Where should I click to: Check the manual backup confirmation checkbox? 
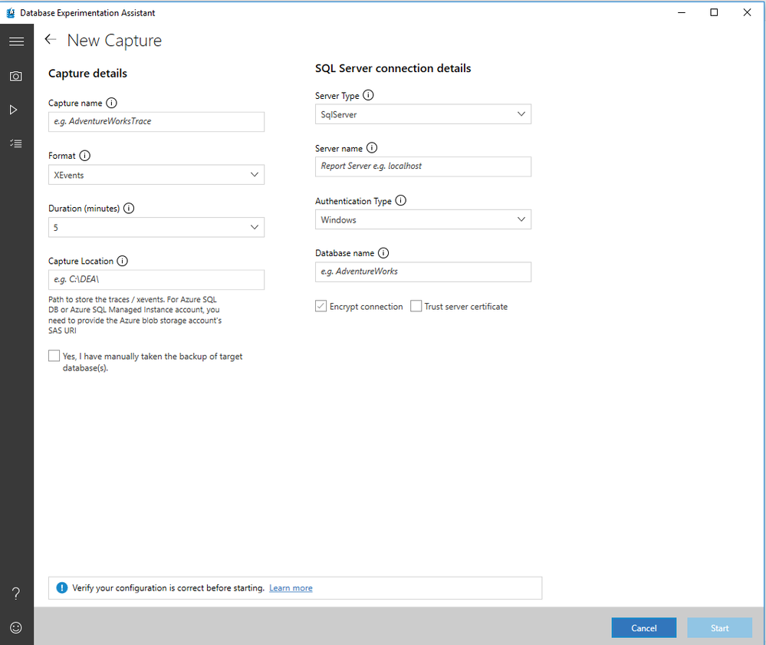[54, 356]
